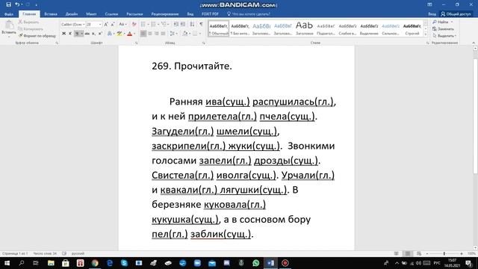Click the Bandicam record icon in taskbar
The width and height of the screenshot is (478, 269).
click(x=285, y=263)
